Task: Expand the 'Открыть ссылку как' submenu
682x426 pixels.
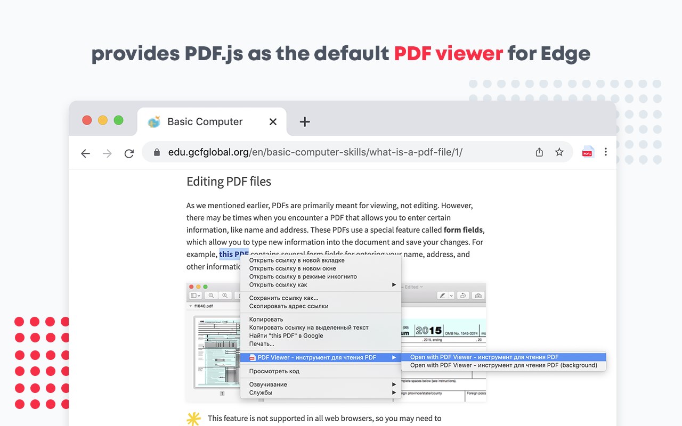Action: point(320,285)
